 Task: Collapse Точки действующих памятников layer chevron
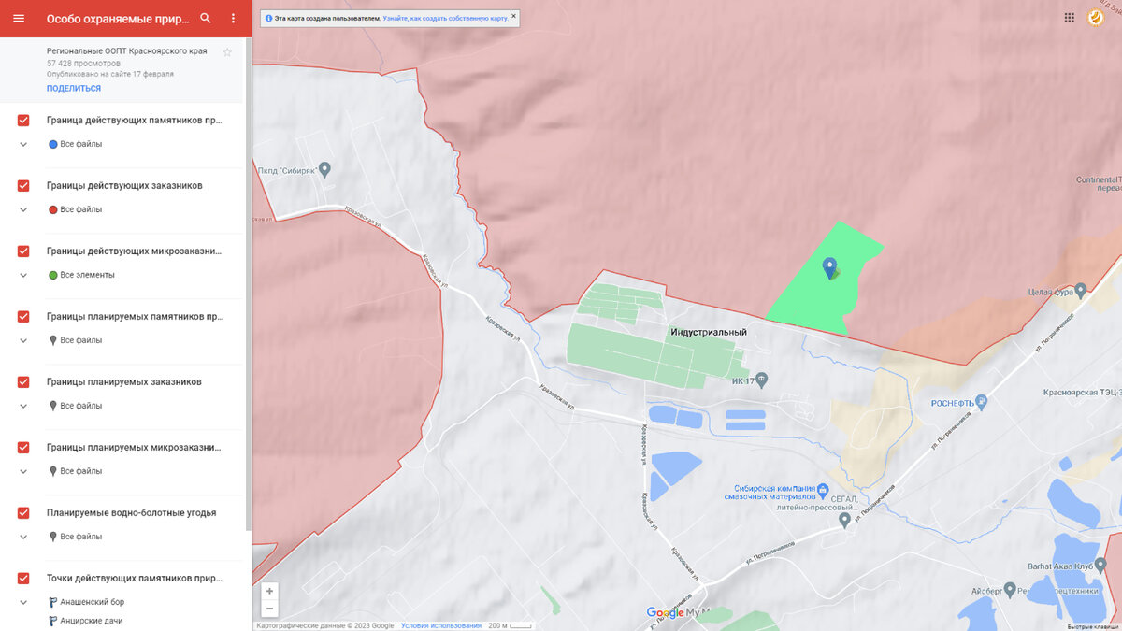[23, 602]
